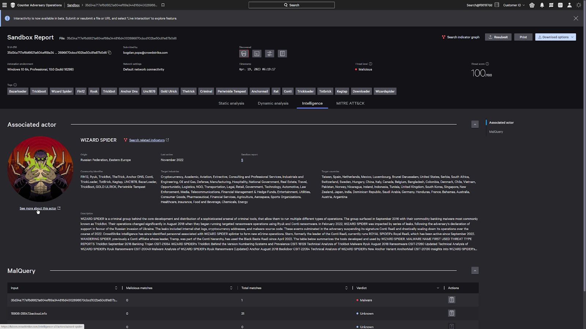Copy the SHA-256 hash
Screen dimensions: 586x329
110,53
